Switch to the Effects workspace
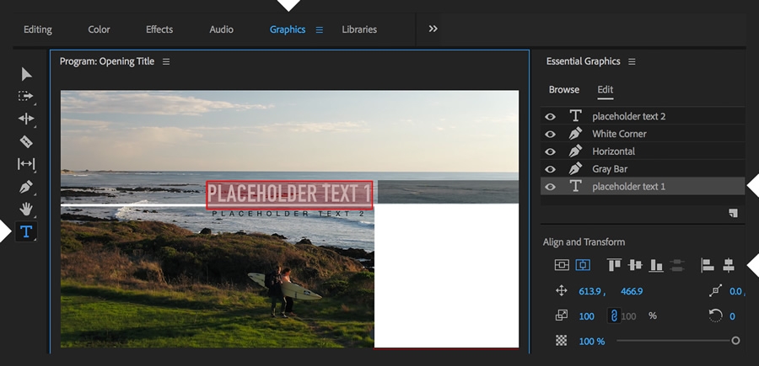The width and height of the screenshot is (759, 366). (x=159, y=29)
